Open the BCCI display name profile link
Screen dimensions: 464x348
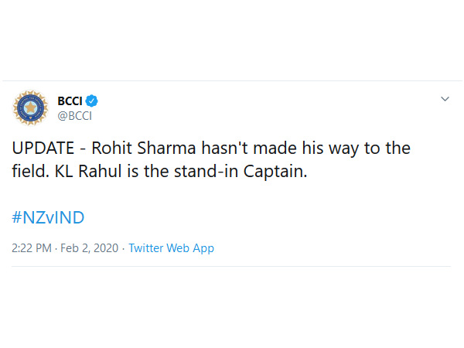(69, 101)
